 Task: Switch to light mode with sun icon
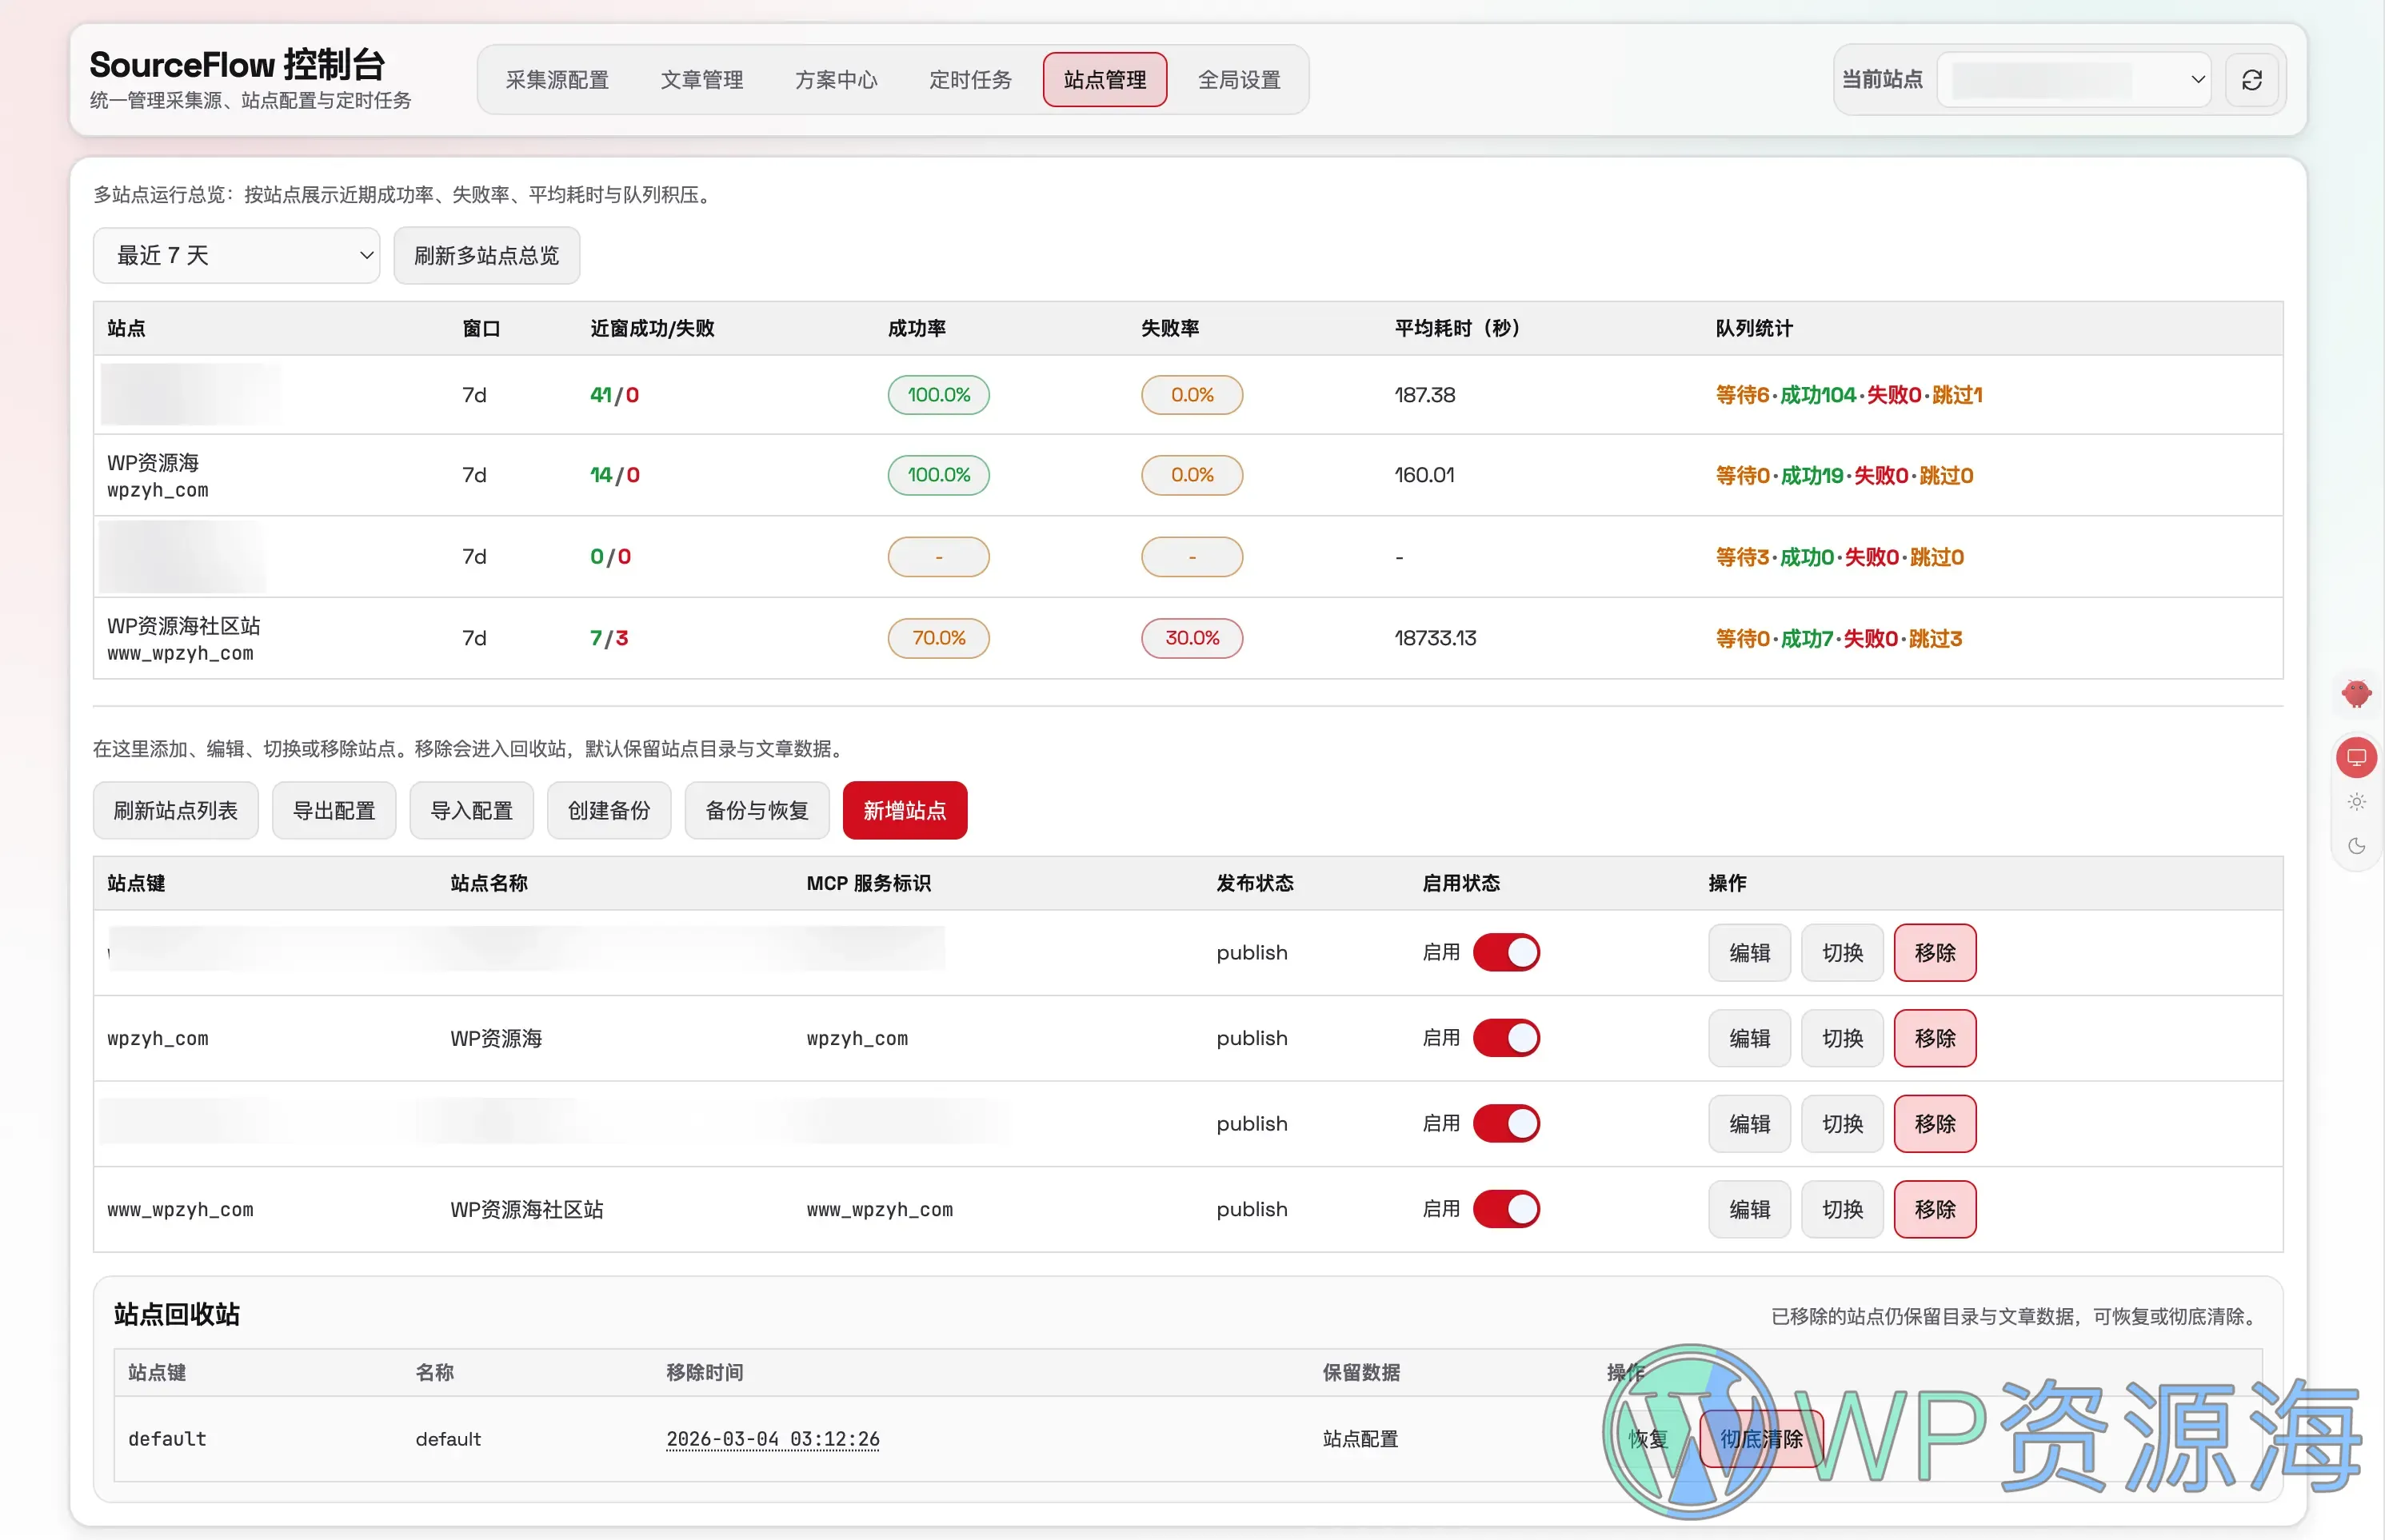[x=2357, y=801]
